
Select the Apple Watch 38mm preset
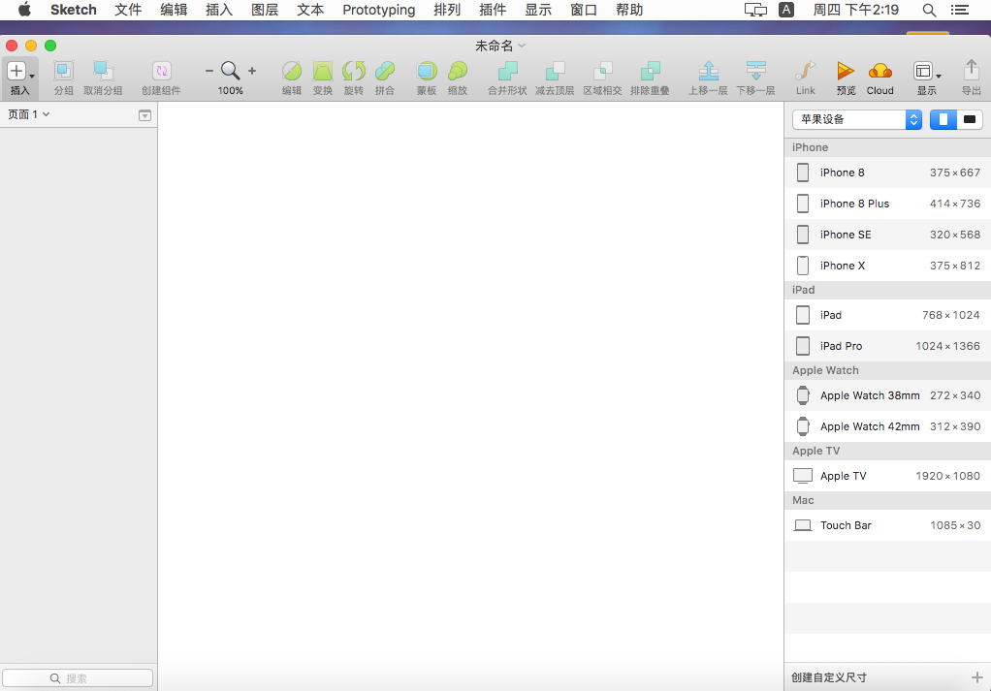click(887, 395)
